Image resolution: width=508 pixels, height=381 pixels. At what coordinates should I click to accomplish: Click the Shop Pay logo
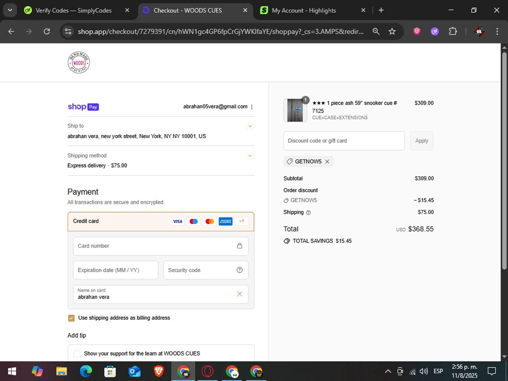pos(83,107)
